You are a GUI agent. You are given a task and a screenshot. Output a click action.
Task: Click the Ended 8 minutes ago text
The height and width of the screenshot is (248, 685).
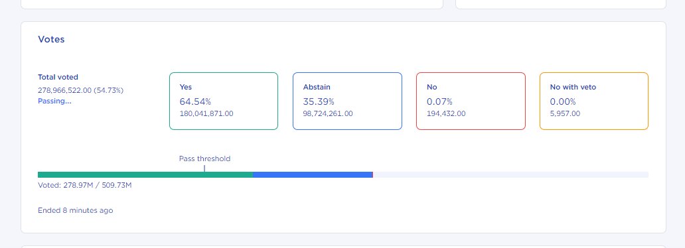(76, 210)
